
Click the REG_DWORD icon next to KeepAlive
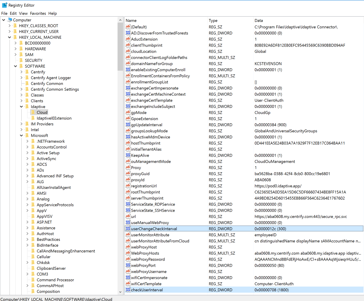pyautogui.click(x=128, y=155)
